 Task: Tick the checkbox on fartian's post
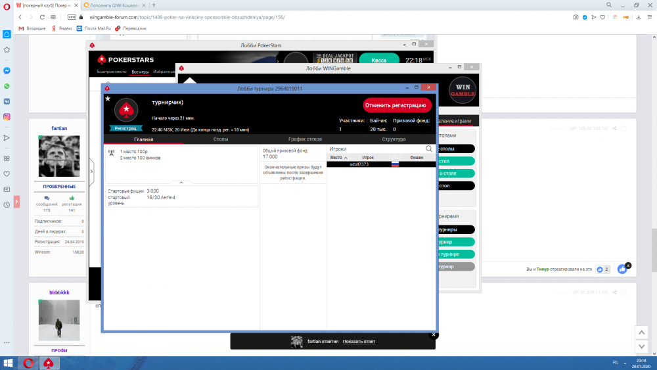coord(623,129)
